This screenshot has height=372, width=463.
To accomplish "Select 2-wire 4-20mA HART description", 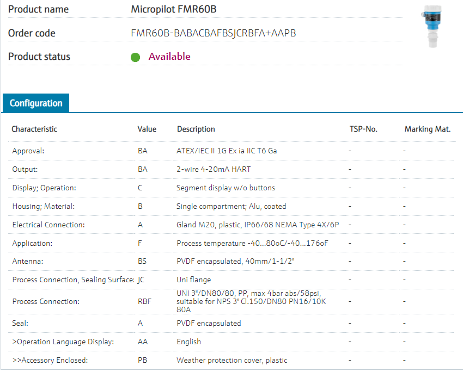I will click(x=214, y=169).
